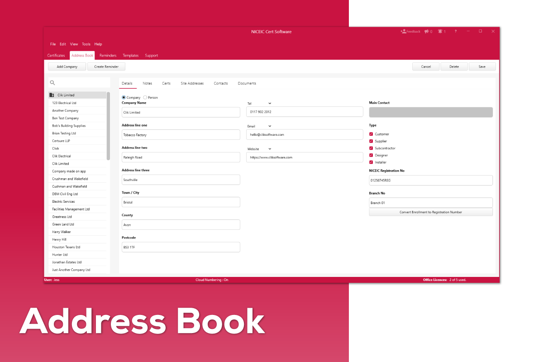
Task: Click the Company Name input field
Action: coord(181,112)
